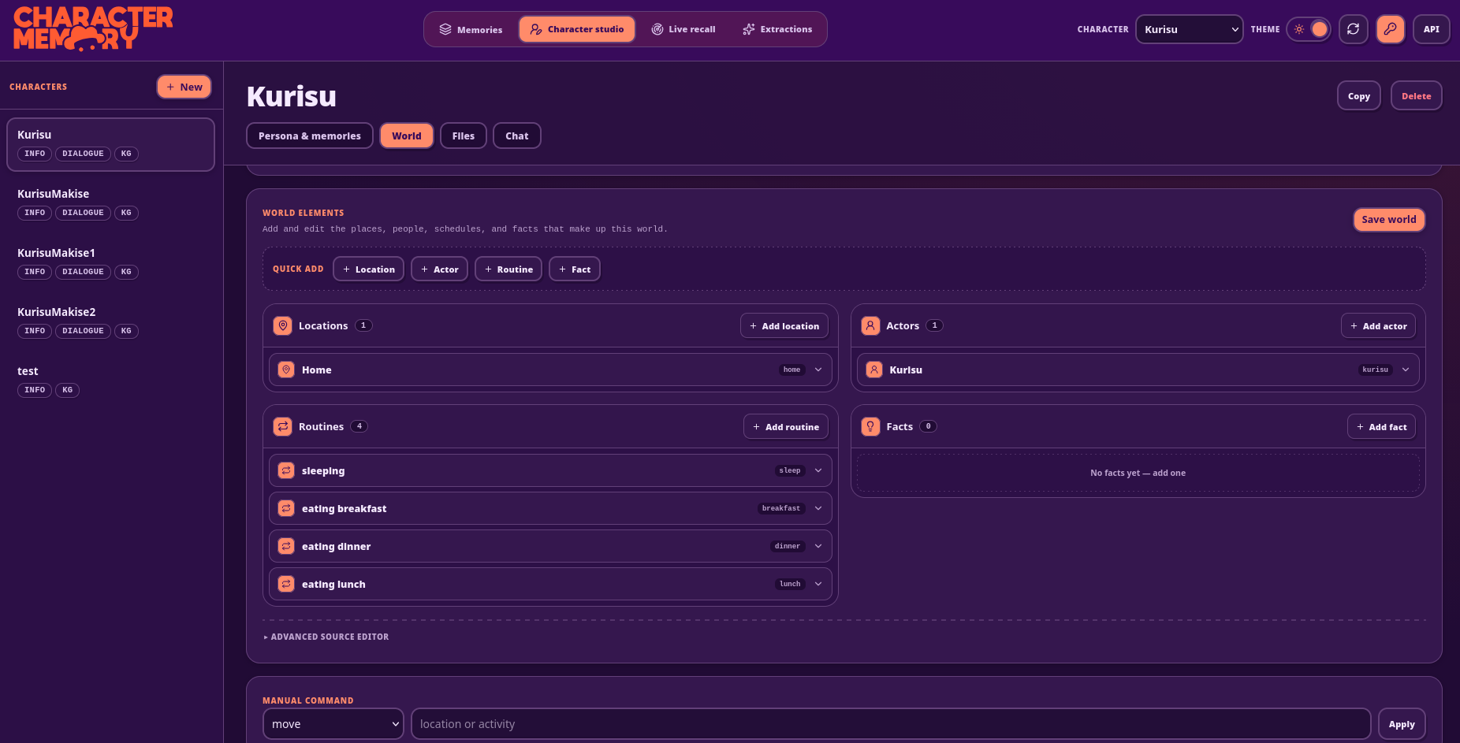
Task: Click the Locations pin icon
Action: pos(283,325)
